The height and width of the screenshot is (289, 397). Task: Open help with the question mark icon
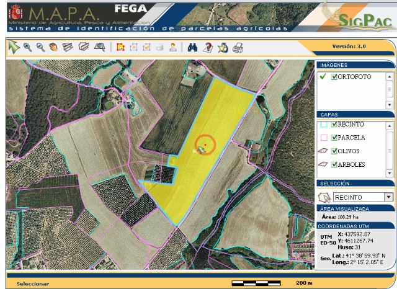click(x=208, y=47)
